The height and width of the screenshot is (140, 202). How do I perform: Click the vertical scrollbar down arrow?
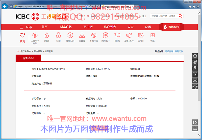(x=199, y=135)
